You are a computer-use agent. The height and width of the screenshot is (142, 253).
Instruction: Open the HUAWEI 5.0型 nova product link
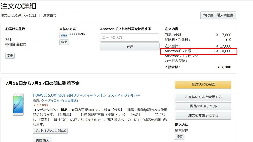(87, 95)
